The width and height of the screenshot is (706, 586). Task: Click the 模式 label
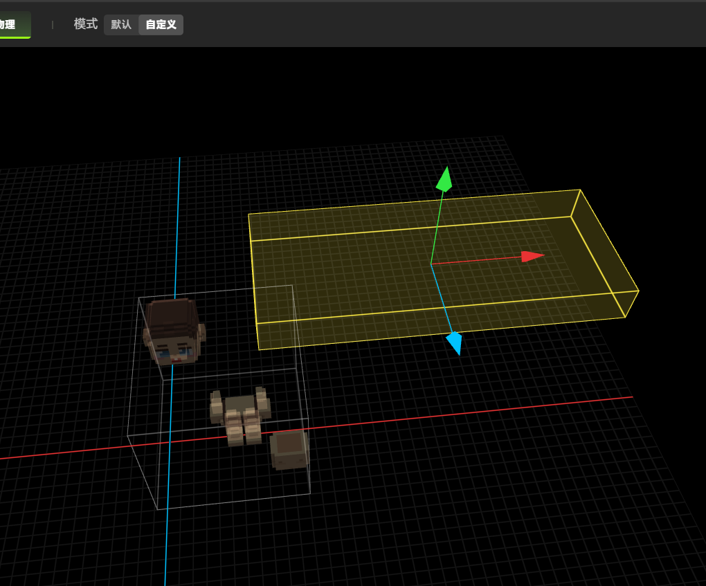click(86, 24)
